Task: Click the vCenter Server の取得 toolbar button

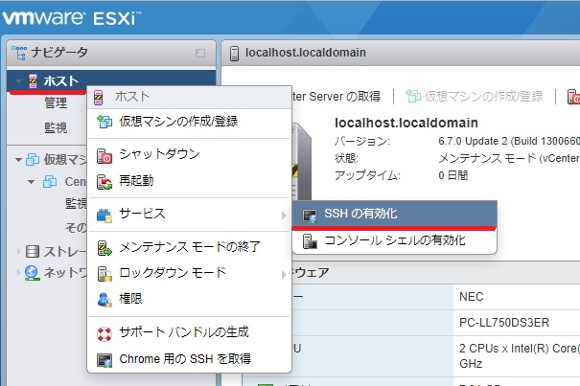Action: [336, 97]
